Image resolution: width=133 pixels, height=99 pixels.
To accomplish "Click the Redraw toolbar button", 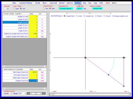I will tap(78, 3).
